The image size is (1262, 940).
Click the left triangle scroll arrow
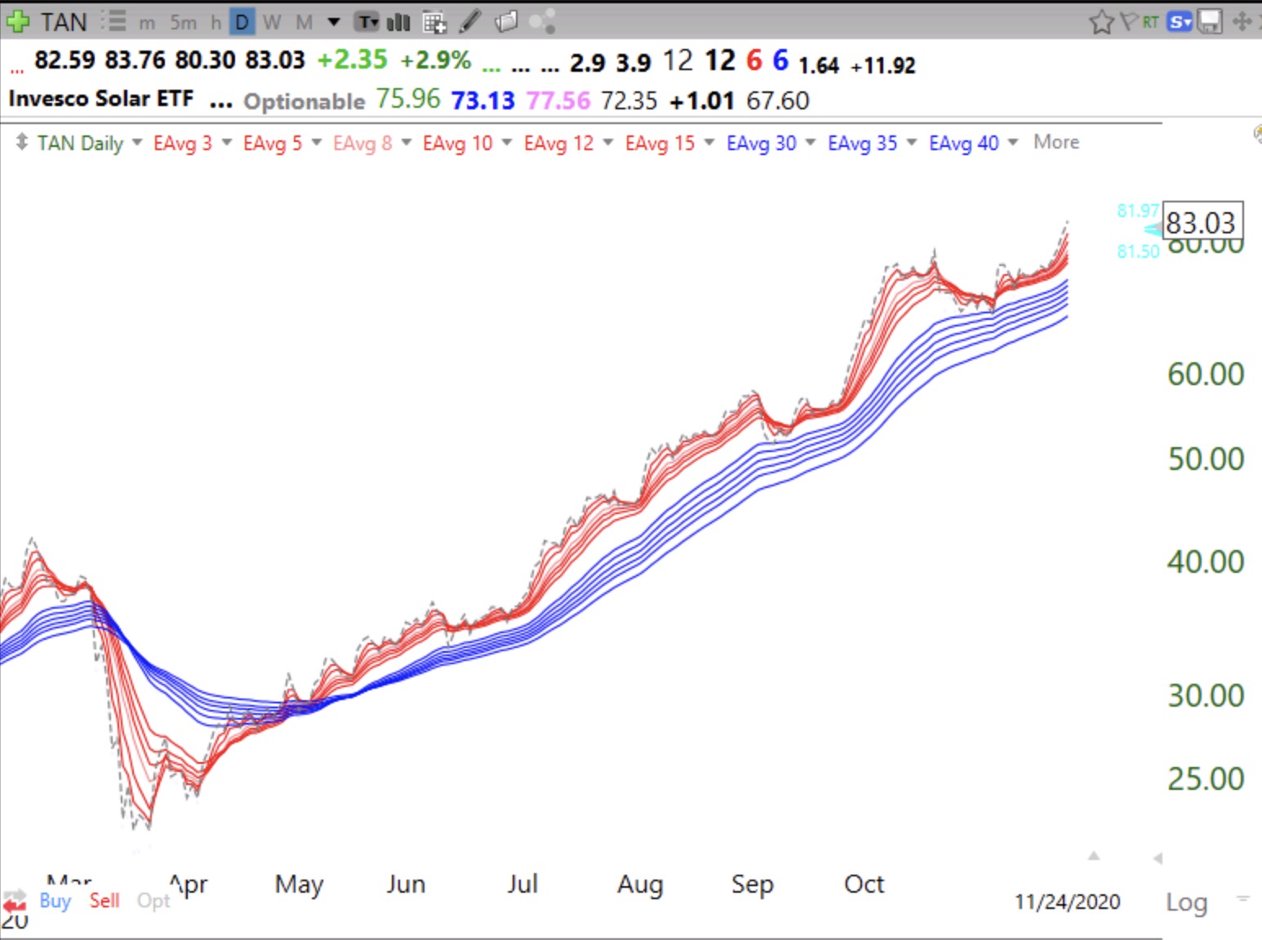(1157, 858)
